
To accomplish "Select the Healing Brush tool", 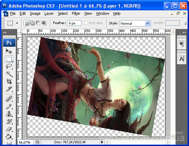I will point(9,99).
